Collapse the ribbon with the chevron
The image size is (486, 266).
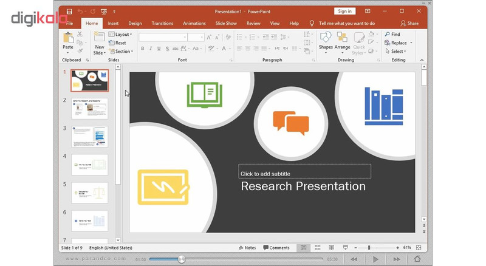tap(422, 60)
